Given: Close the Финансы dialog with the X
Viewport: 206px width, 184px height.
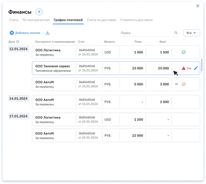Looking at the screenshot, I should coord(198,6).
